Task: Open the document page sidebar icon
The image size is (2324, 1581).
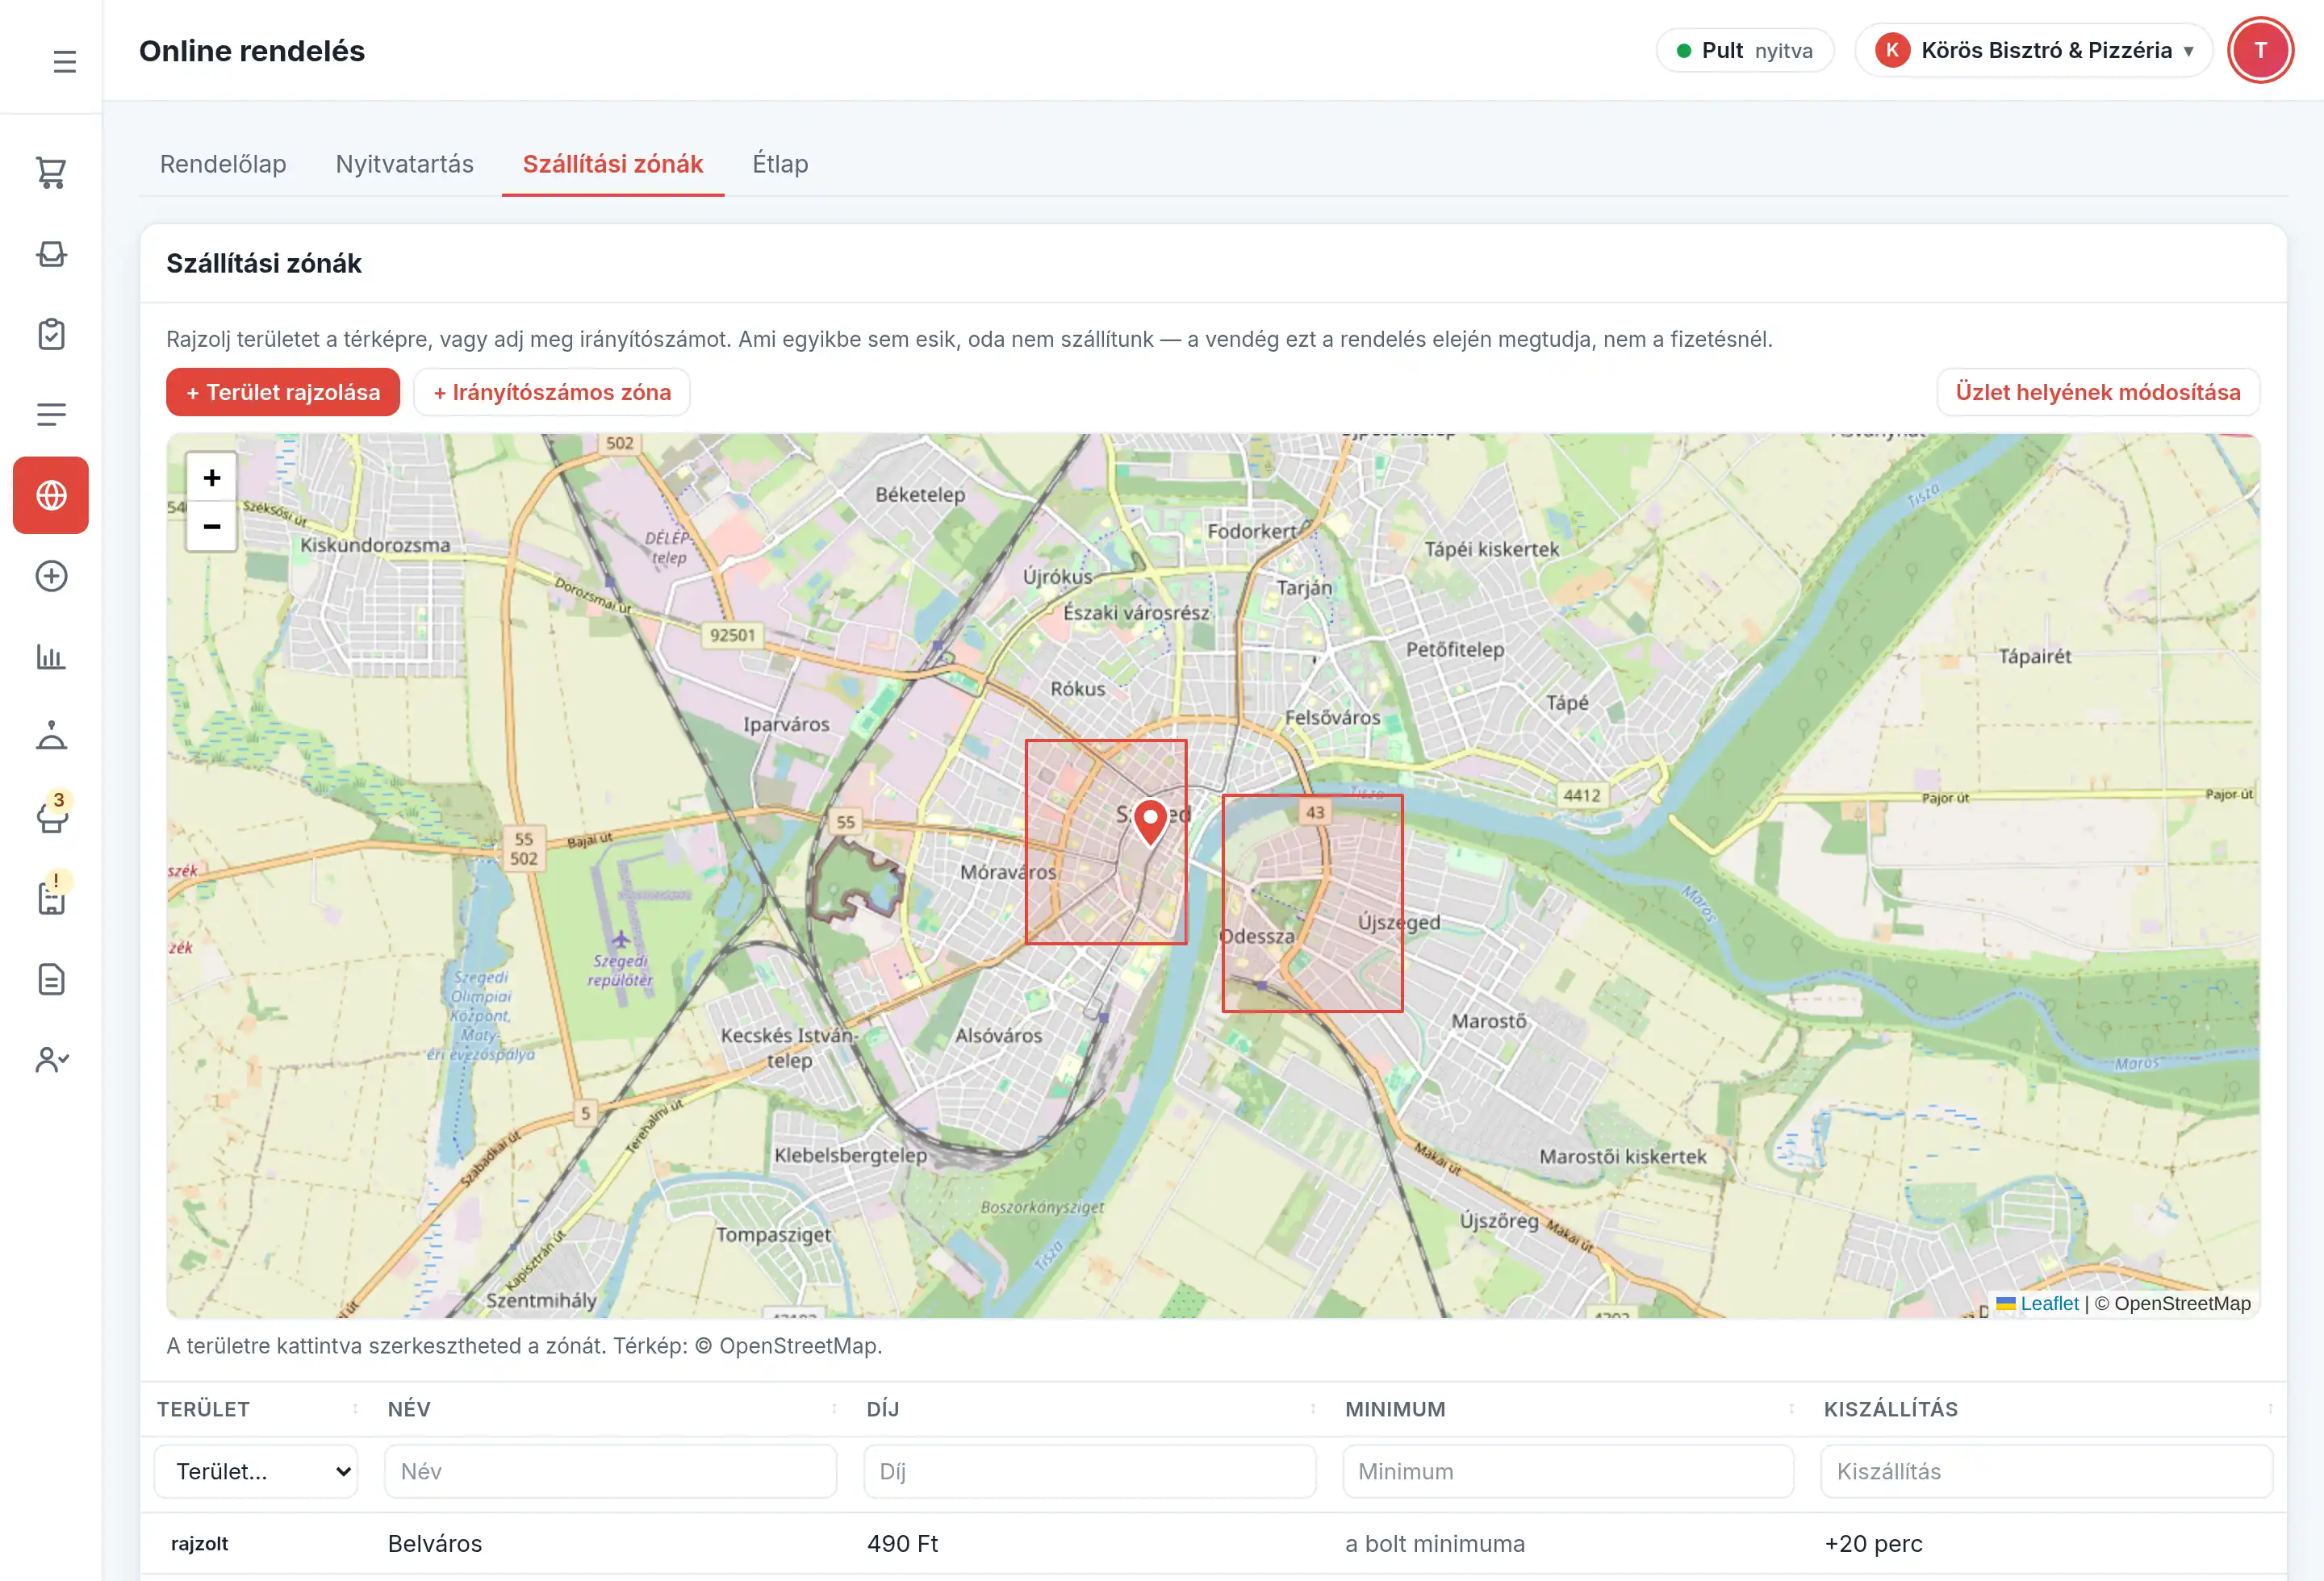Action: coord(51,979)
